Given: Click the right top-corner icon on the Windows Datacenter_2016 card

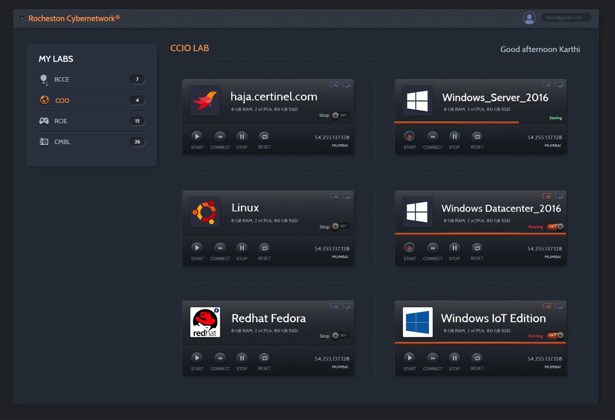Looking at the screenshot, I should tap(559, 196).
